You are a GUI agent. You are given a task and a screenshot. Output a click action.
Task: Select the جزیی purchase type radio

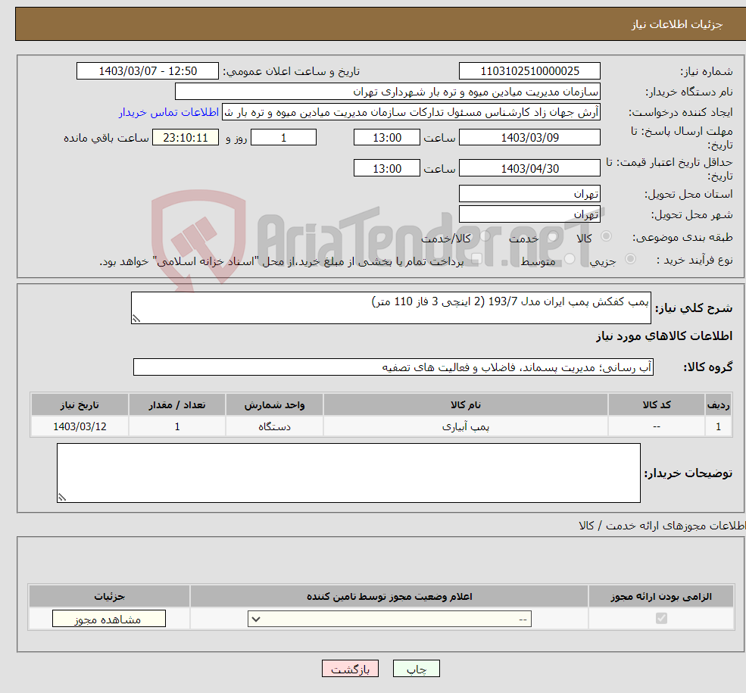(630, 259)
